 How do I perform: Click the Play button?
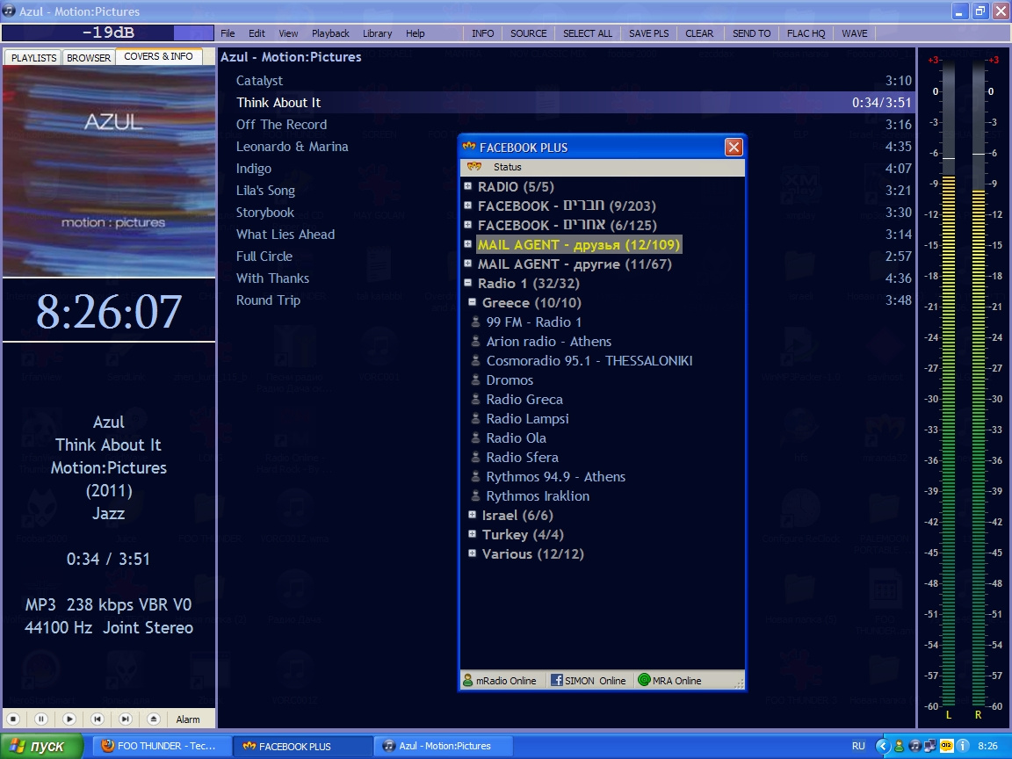click(x=69, y=719)
